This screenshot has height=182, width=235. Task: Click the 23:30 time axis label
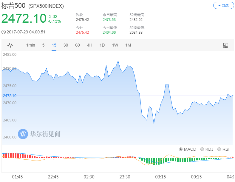[125, 177]
